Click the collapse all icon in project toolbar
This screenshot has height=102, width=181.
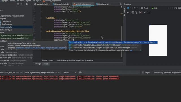tap(22, 4)
